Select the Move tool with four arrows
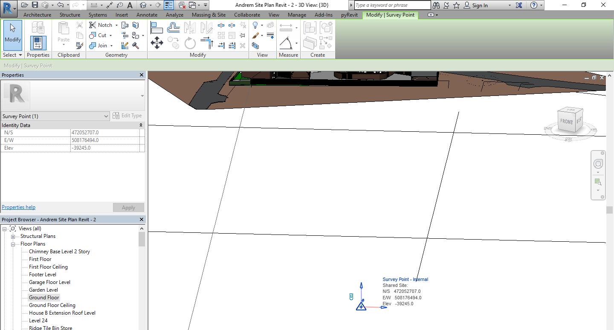This screenshot has height=330, width=614. [x=157, y=43]
